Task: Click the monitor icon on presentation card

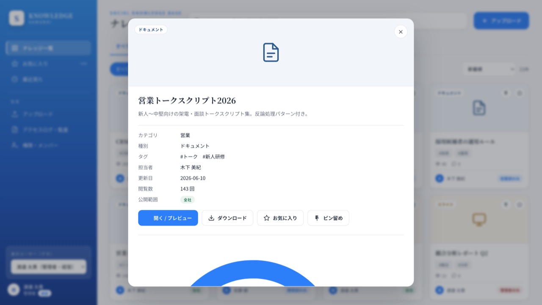Action: tap(479, 219)
